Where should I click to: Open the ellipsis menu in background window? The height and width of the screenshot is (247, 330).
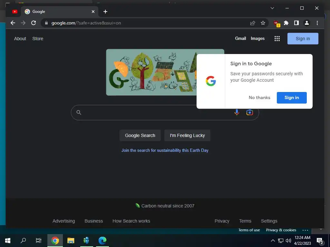coord(305,230)
